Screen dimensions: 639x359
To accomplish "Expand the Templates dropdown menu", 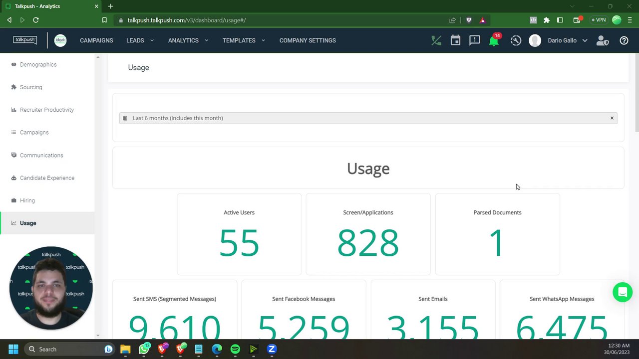I will click(x=244, y=40).
